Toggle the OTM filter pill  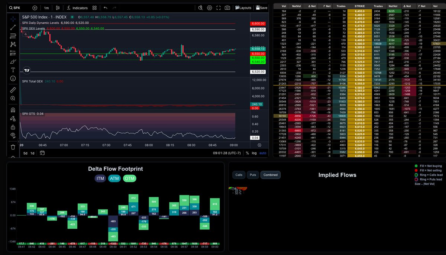tap(130, 178)
